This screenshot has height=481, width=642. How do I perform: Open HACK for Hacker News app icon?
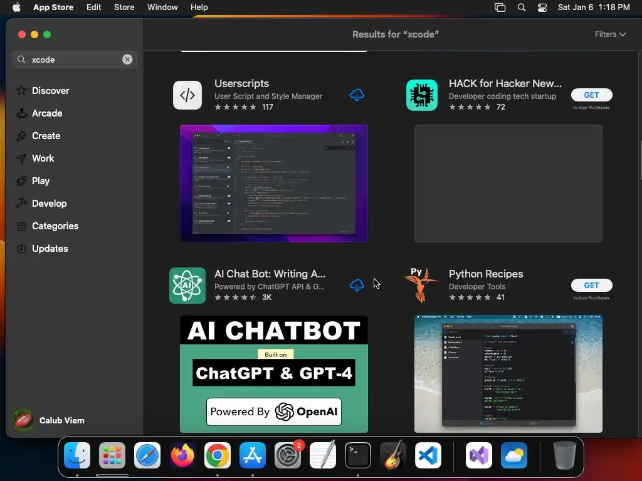422,95
